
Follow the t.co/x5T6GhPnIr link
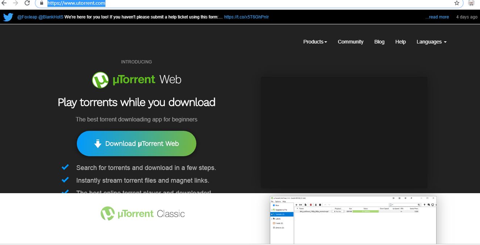point(246,17)
